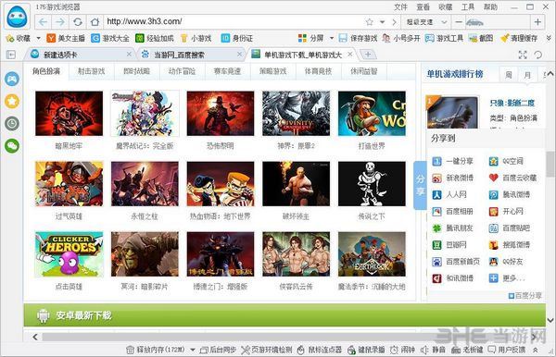Screen dimensions: 556x357
Task: Open 鼠标连点器 in status bar
Action: pyautogui.click(x=319, y=350)
